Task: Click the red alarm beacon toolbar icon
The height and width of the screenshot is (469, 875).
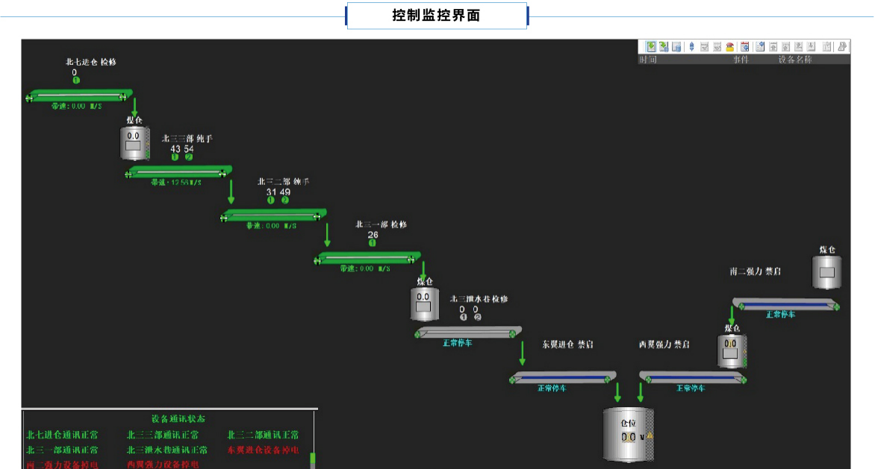Action: [729, 47]
